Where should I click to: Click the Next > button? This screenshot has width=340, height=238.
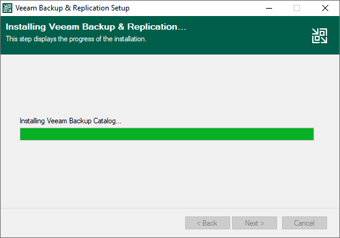254,223
